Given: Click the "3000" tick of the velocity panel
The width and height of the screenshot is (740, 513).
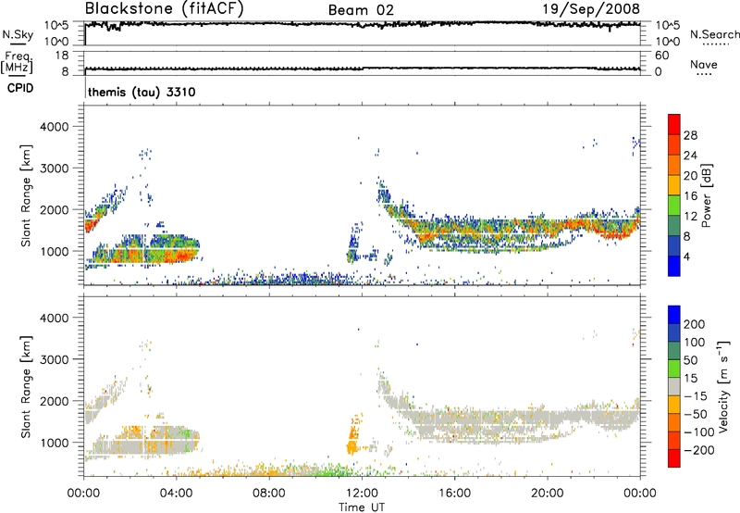Looking at the screenshot, I should pos(55,359).
